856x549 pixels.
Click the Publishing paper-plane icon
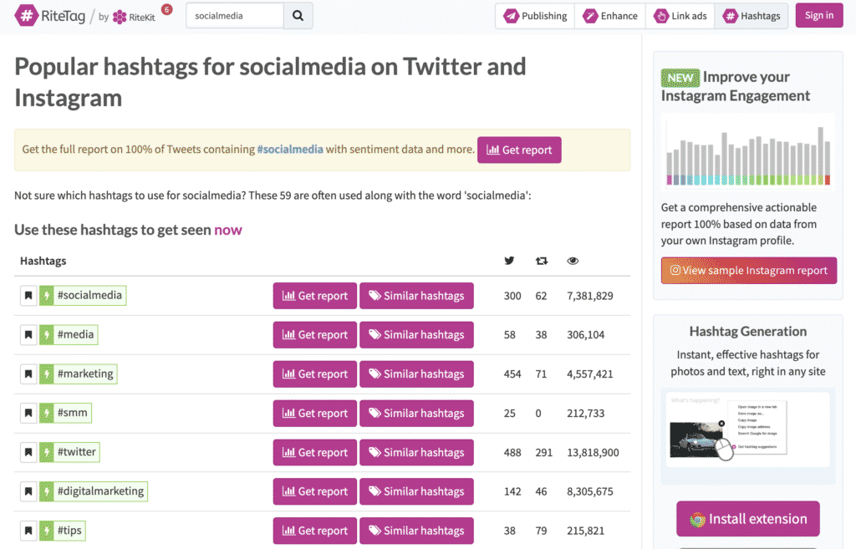pyautogui.click(x=510, y=15)
